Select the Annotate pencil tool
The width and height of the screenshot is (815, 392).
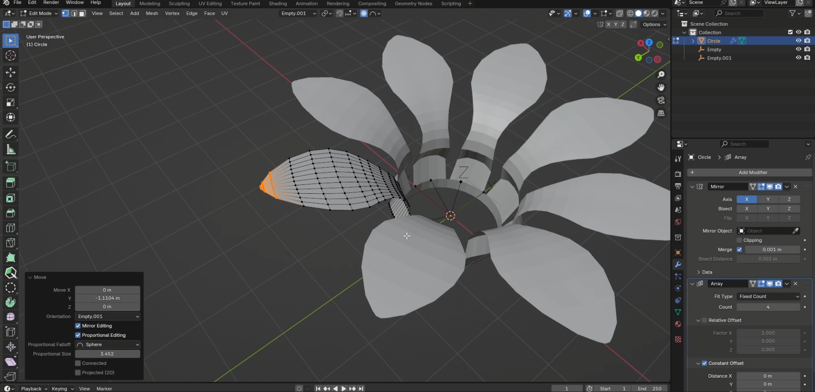(11, 135)
